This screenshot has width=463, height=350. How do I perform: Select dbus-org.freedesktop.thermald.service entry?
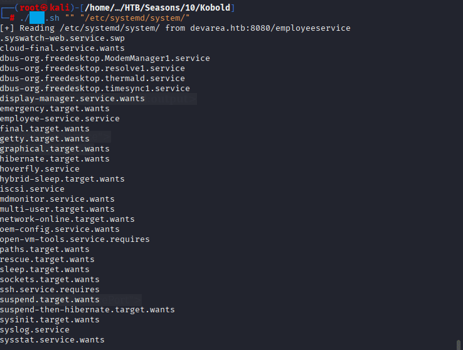click(92, 78)
